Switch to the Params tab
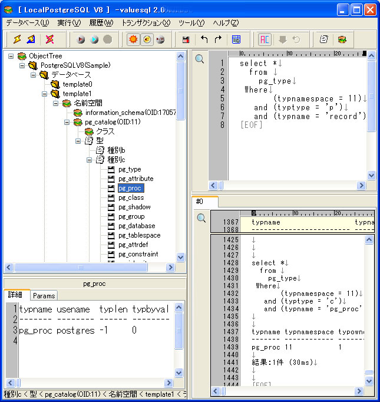The image size is (380, 402). click(44, 296)
